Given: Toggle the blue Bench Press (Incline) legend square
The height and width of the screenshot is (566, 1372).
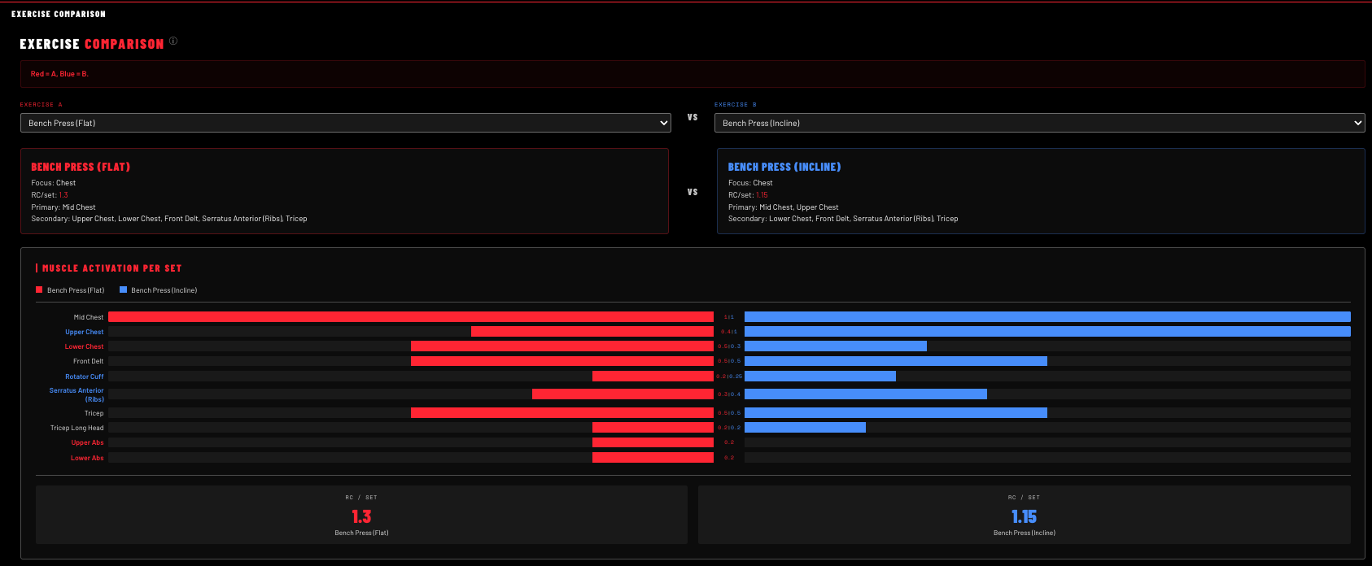Looking at the screenshot, I should (123, 290).
